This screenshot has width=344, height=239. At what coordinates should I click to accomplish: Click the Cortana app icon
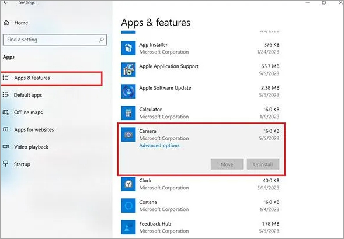point(128,206)
